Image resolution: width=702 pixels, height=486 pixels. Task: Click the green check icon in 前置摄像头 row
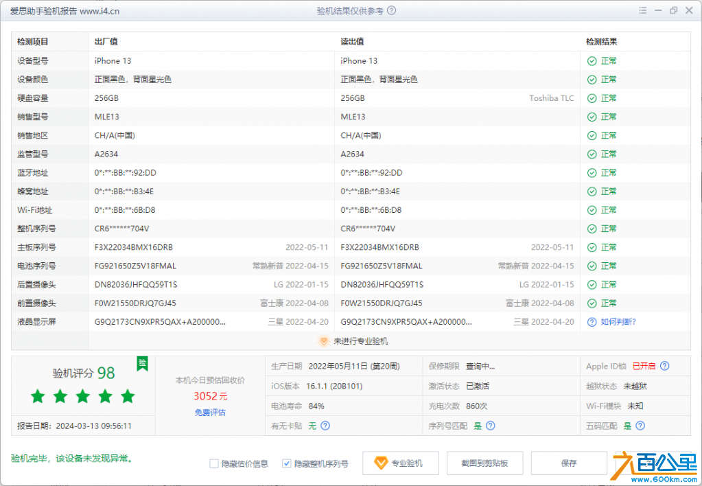click(x=592, y=303)
